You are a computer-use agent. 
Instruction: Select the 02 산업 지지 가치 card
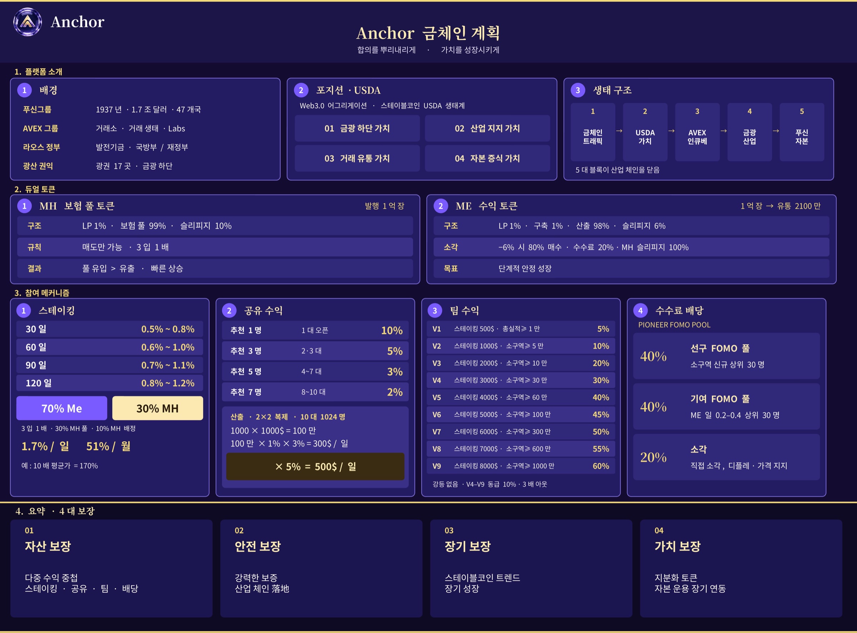coord(487,128)
